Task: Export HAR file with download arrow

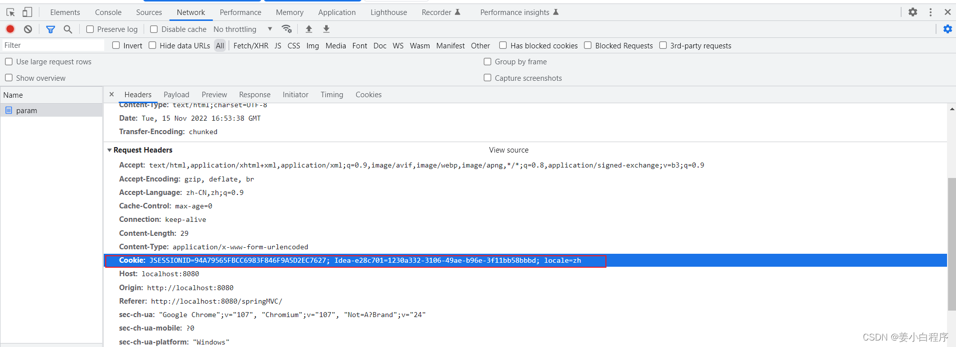Action: [x=326, y=29]
